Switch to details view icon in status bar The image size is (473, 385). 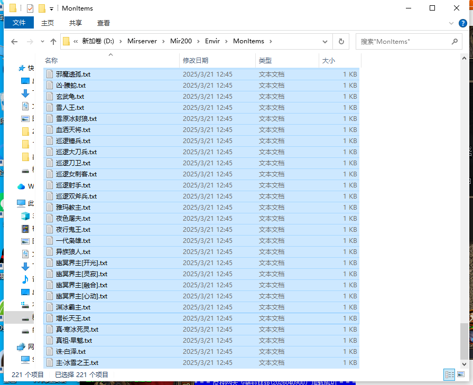click(x=449, y=375)
